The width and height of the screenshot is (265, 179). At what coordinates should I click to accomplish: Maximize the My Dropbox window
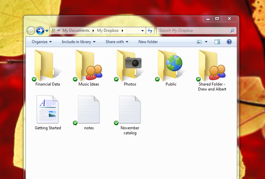(217, 19)
